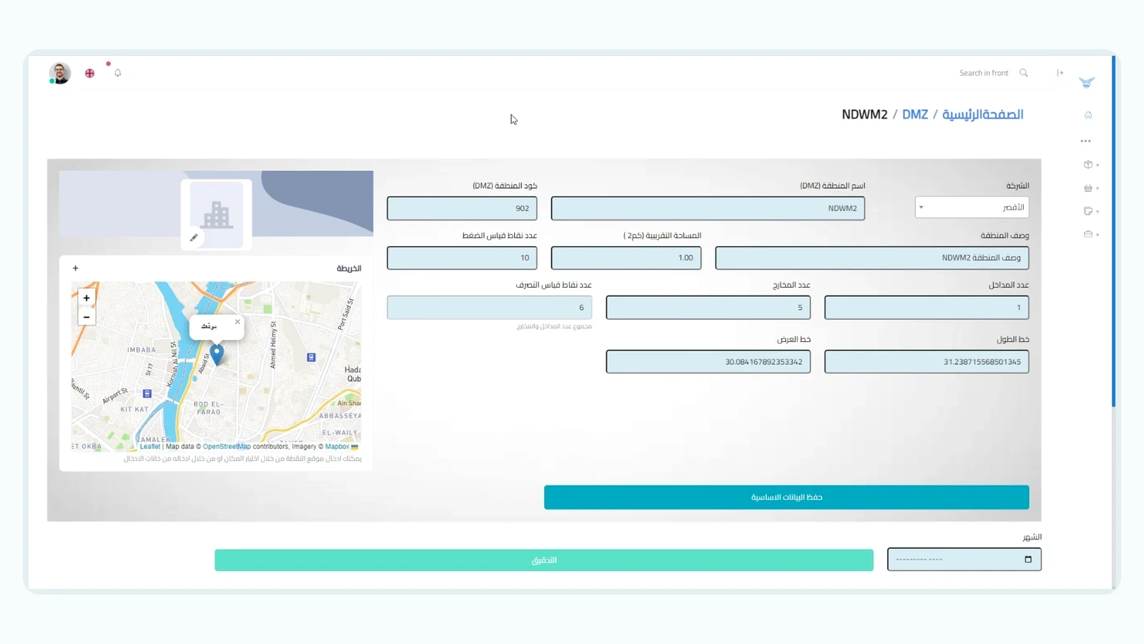Open the sticky note sidebar item

1088,211
